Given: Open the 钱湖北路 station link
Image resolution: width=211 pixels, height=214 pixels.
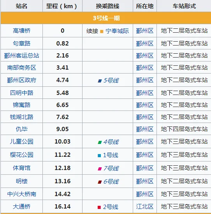Looking at the screenshot, I should tap(21, 117).
